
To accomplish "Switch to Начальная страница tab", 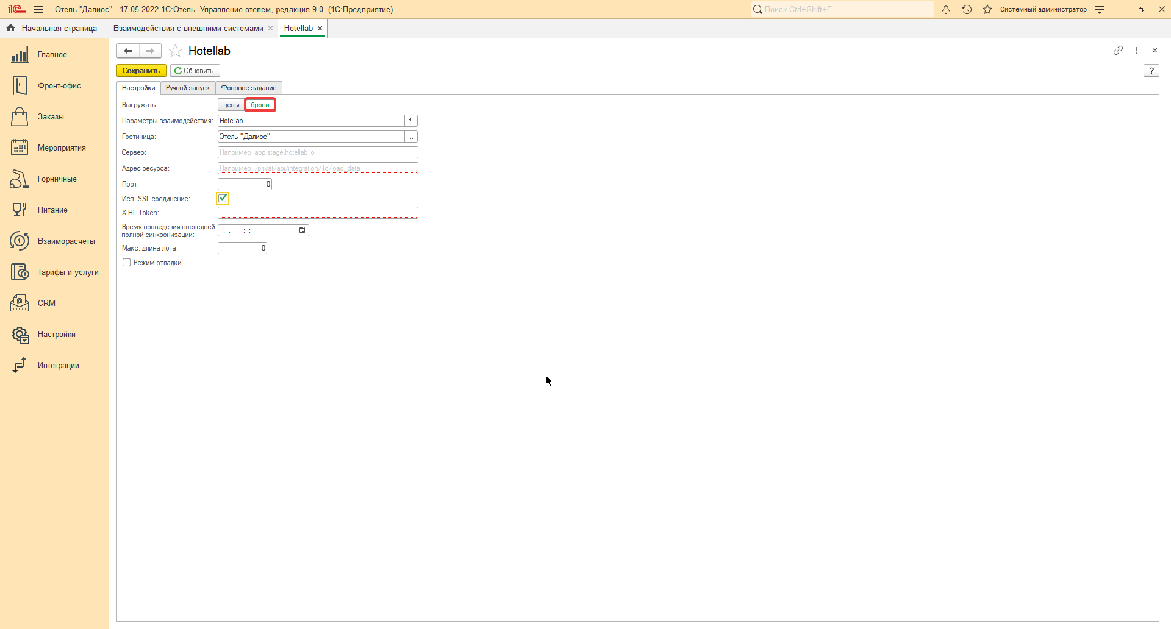I will click(53, 28).
